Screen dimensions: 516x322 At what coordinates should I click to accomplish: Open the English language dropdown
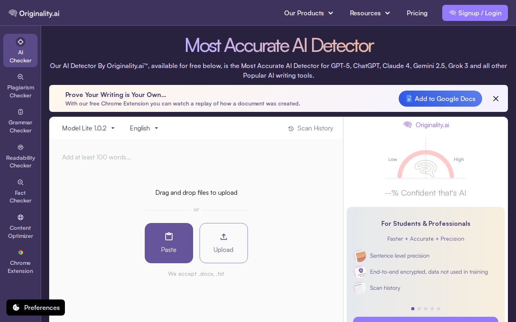point(144,128)
